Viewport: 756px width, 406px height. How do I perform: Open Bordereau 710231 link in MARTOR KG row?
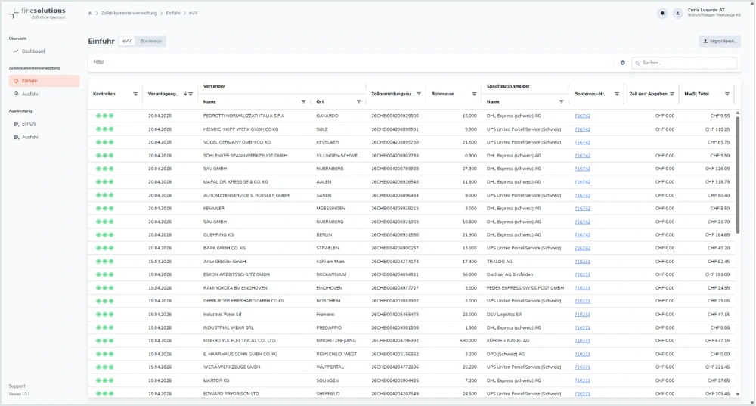[x=582, y=380]
